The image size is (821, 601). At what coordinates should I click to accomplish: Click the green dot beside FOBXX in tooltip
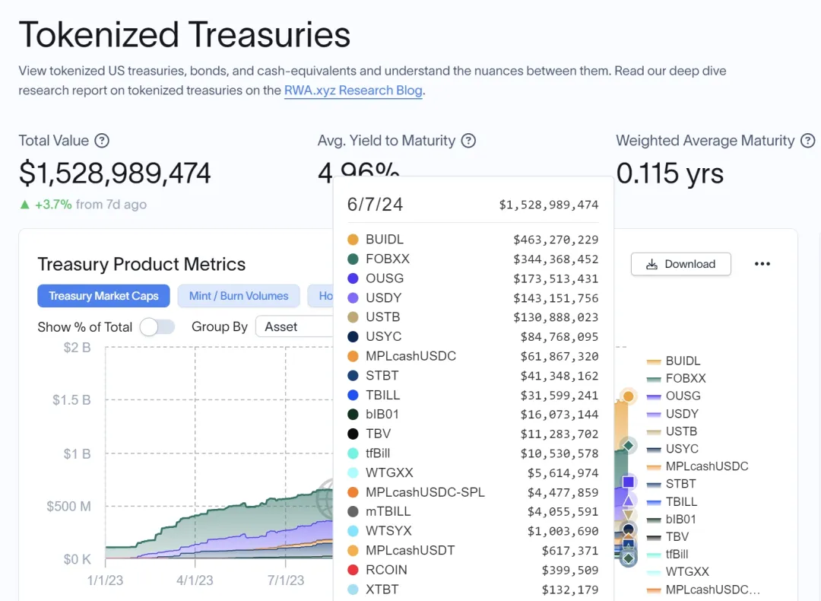point(353,259)
